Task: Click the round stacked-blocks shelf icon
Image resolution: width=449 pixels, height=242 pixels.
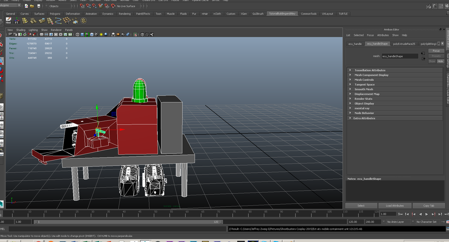Action: pos(83,21)
